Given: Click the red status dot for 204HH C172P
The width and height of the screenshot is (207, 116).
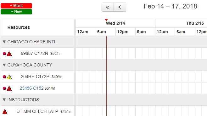Looking at the screenshot, I should point(4,77).
